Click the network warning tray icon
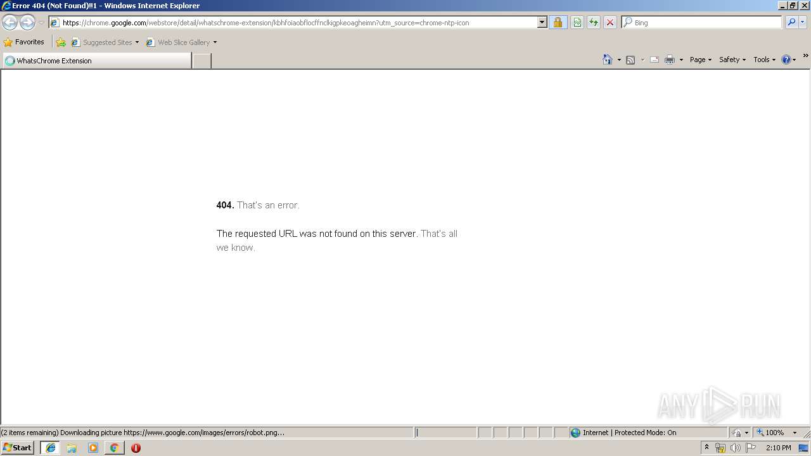Image resolution: width=811 pixels, height=456 pixels. click(720, 448)
